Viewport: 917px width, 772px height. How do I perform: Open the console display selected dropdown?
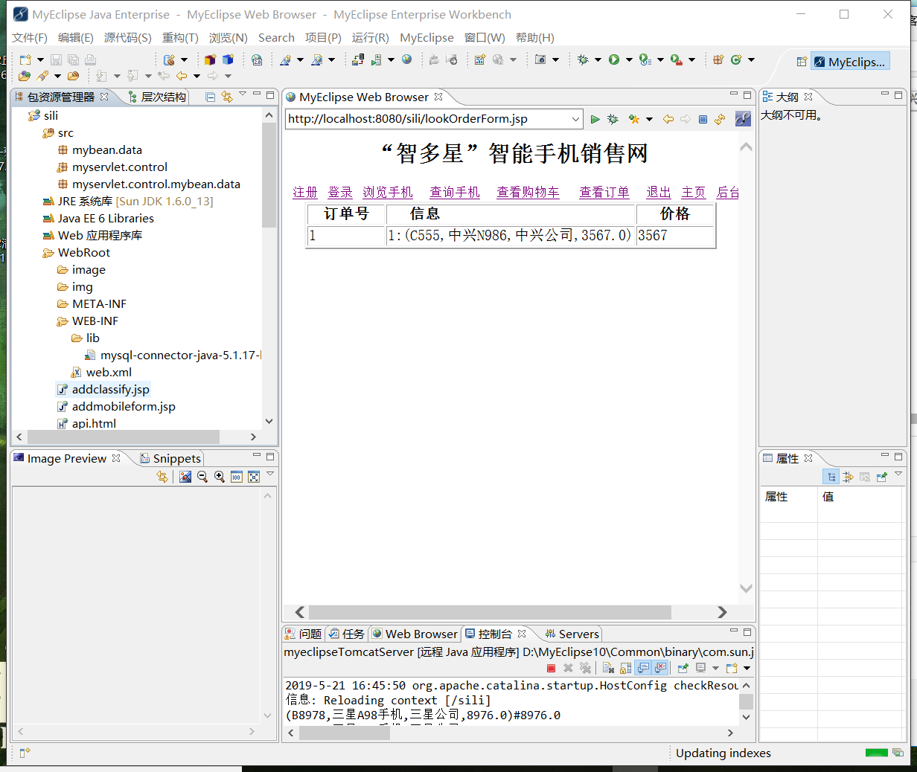tap(715, 668)
